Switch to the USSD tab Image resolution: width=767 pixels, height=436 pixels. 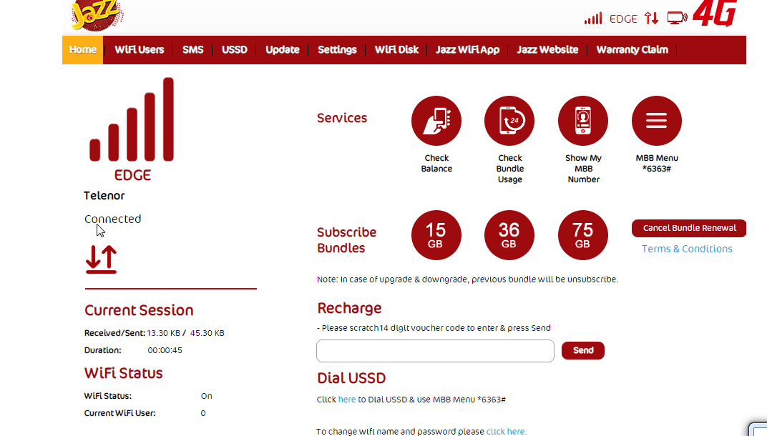pos(234,49)
